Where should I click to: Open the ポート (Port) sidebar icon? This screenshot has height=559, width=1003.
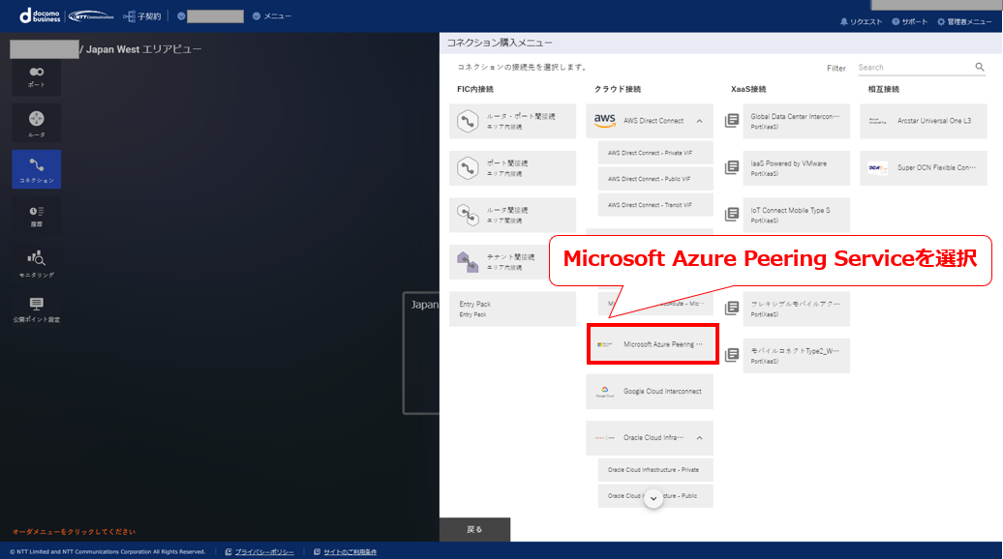pos(37,76)
